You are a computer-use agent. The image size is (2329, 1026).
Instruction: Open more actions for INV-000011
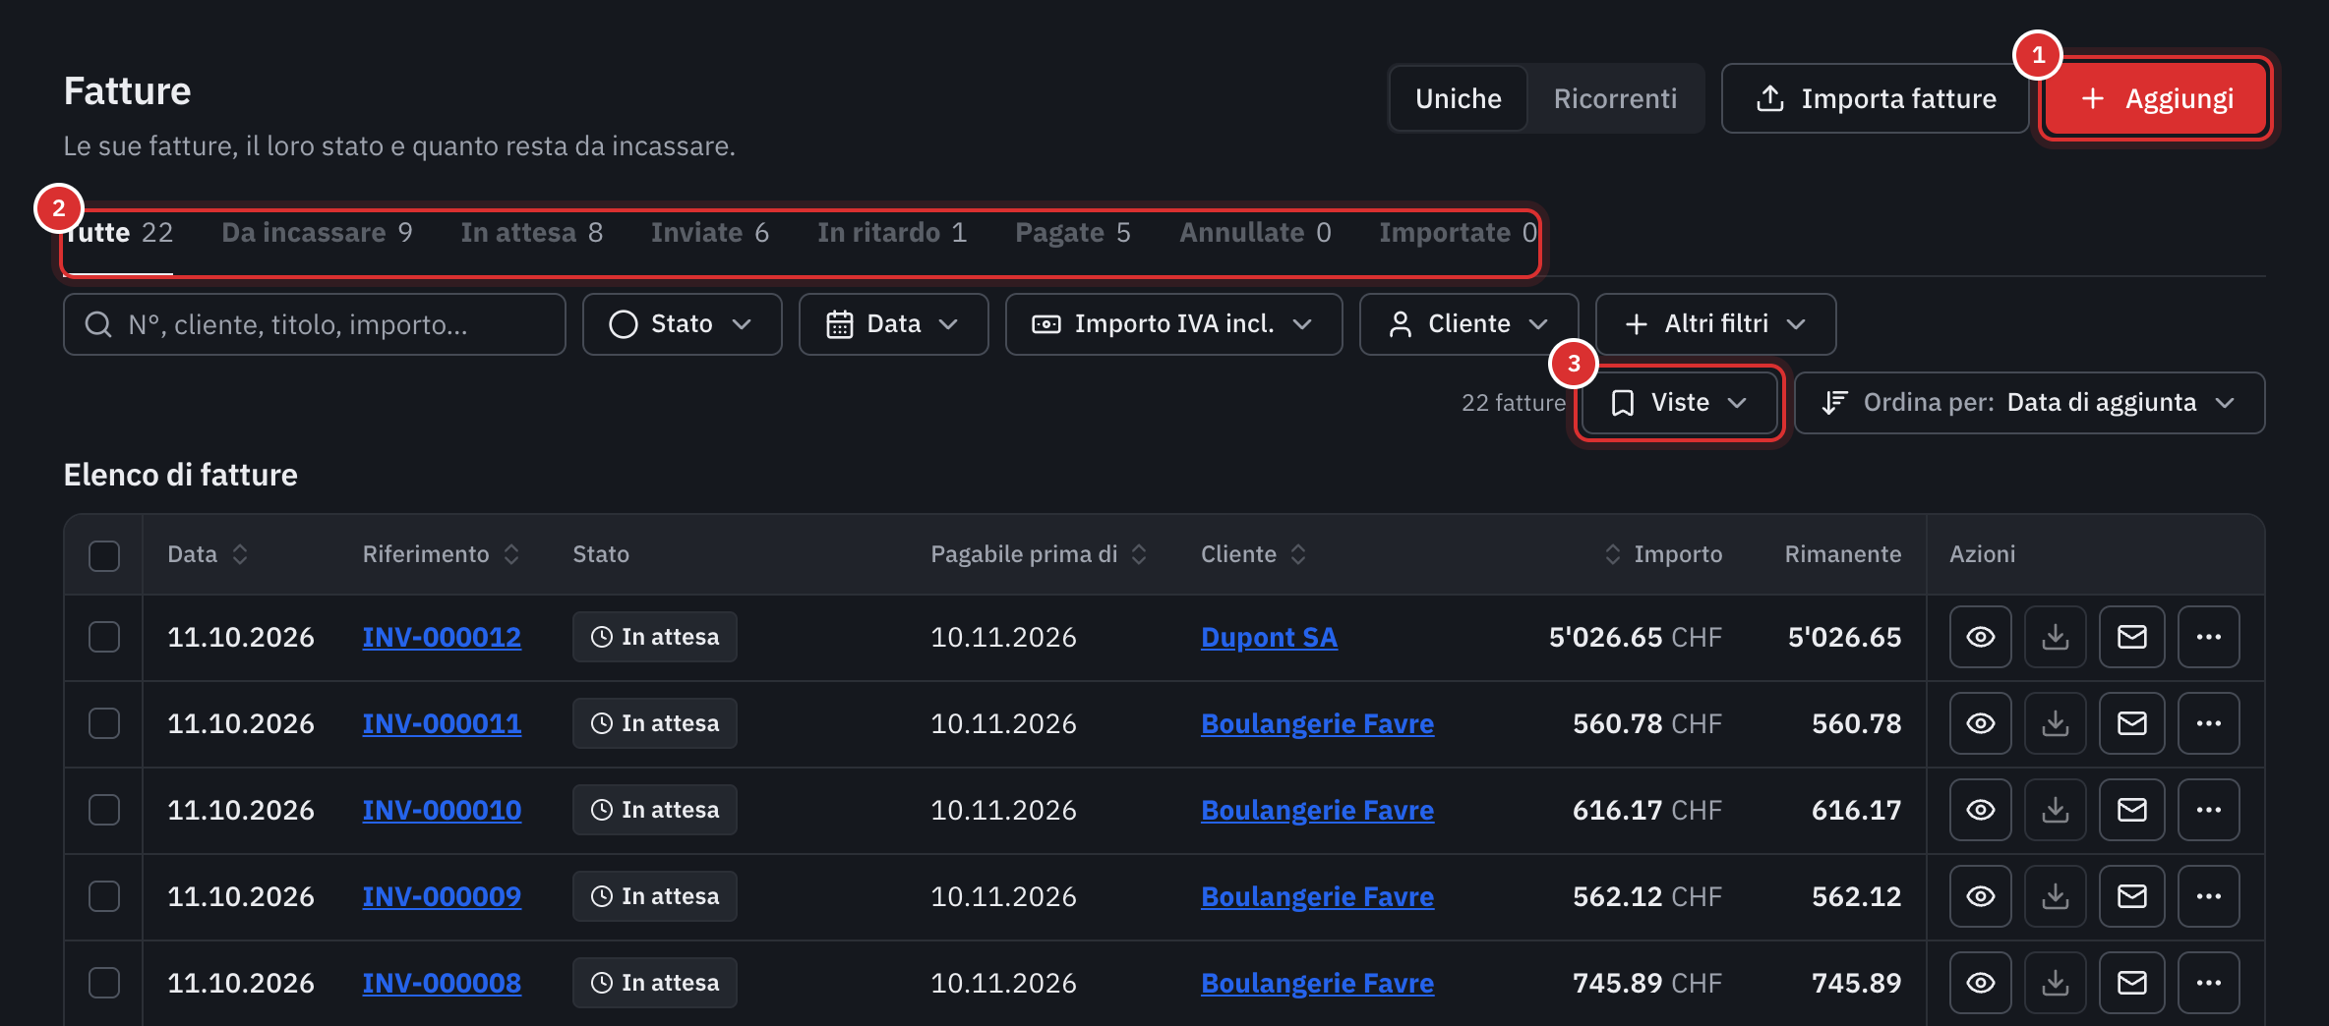[2208, 723]
